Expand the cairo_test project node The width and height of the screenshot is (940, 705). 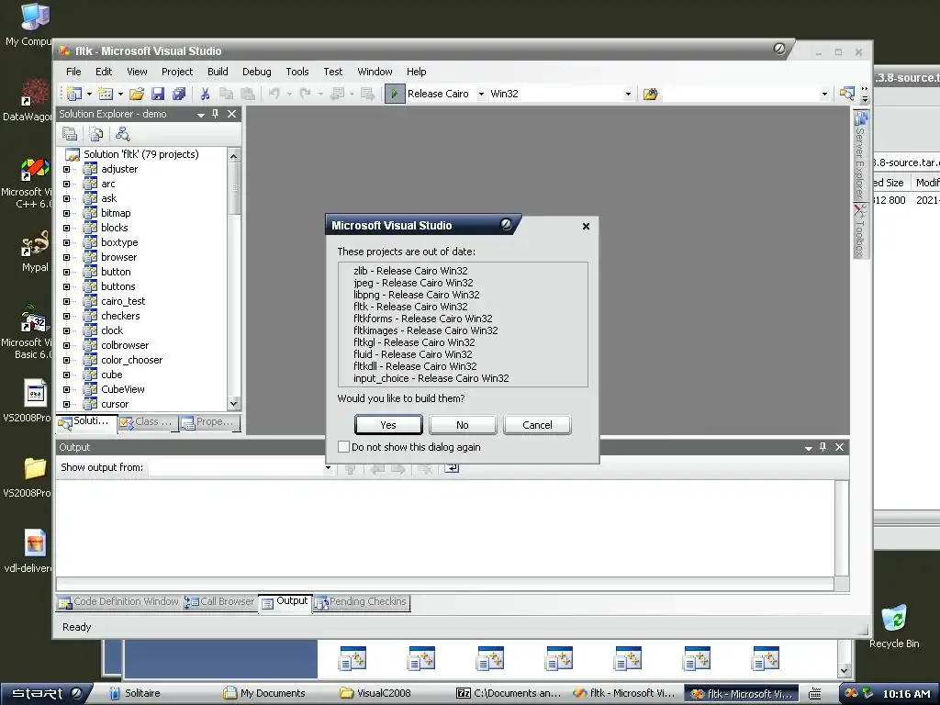pyautogui.click(x=66, y=301)
